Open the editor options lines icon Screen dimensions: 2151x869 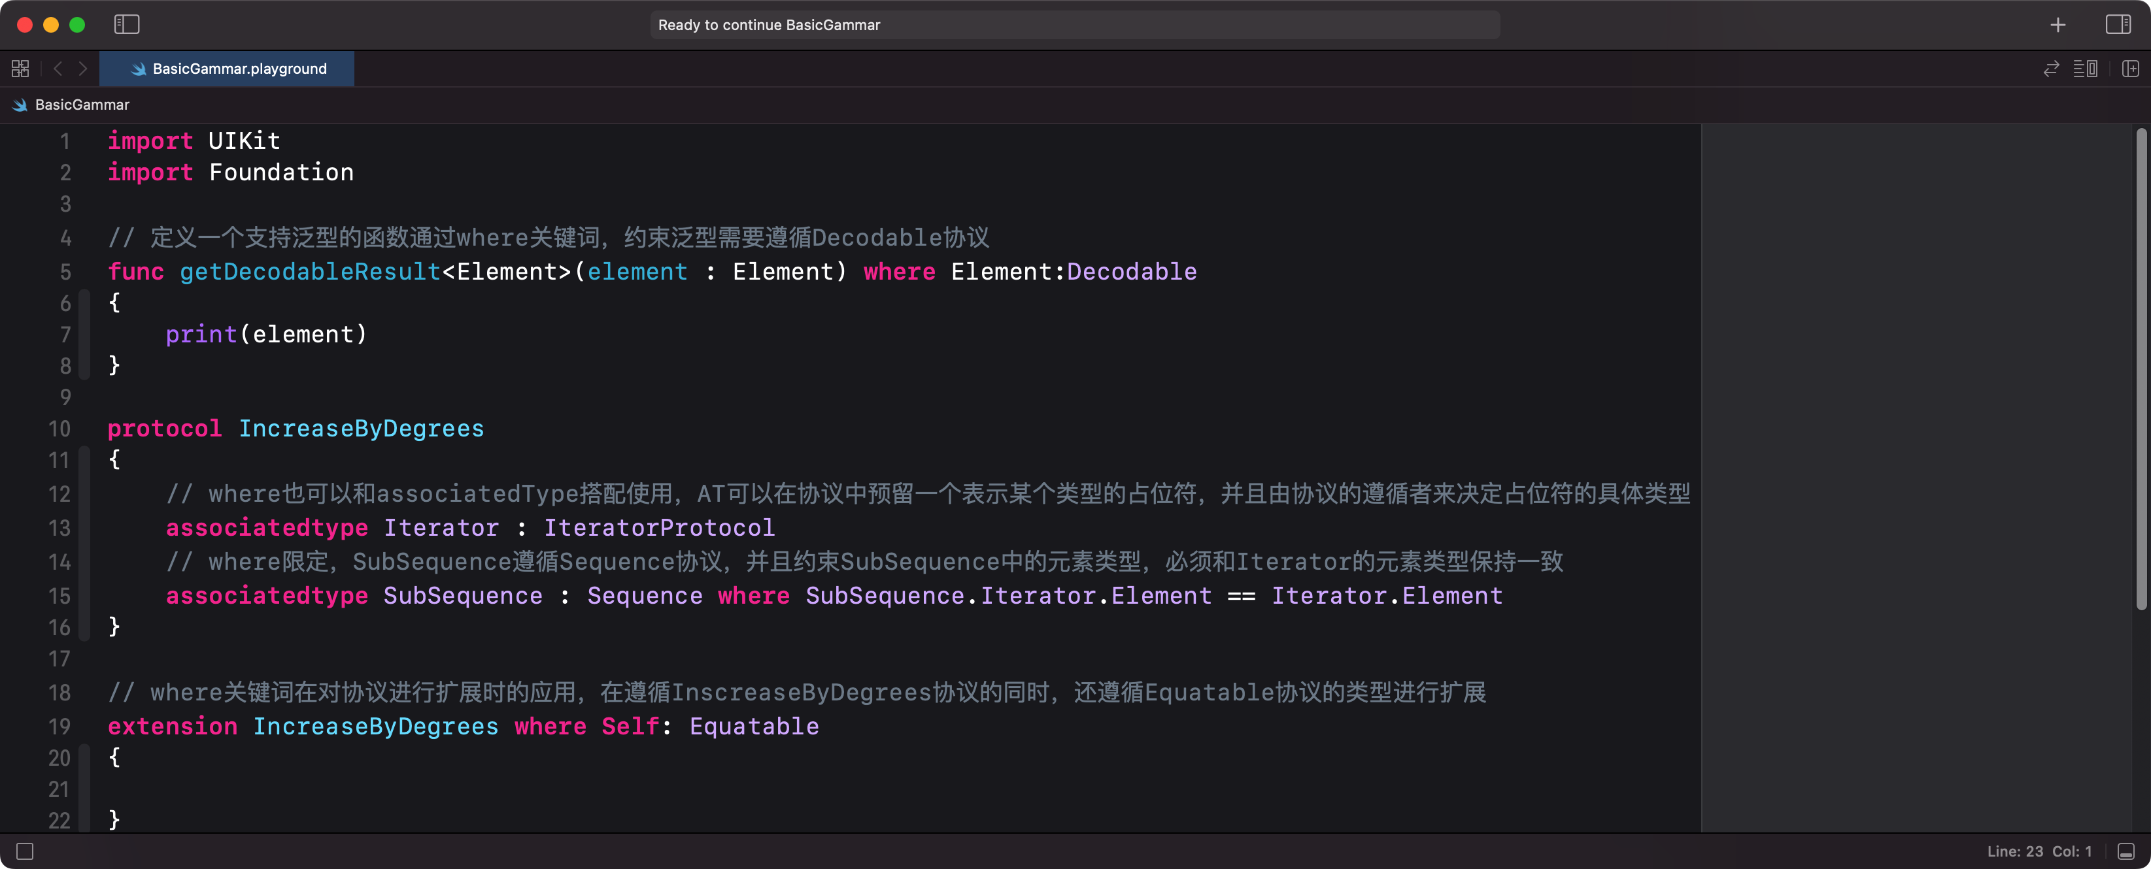(2085, 69)
